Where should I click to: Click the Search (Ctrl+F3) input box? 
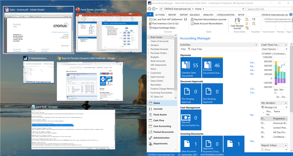[x=269, y=9]
